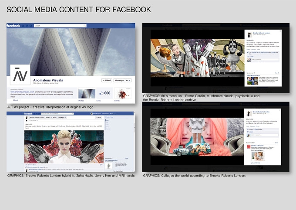Click See all in pink-hair viewer Sponsored
Screen dimensions: 296x210
pyautogui.click(x=276, y=143)
